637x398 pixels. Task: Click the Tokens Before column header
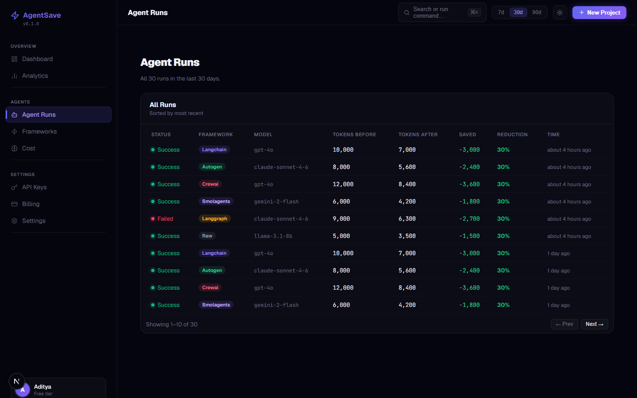(354, 134)
